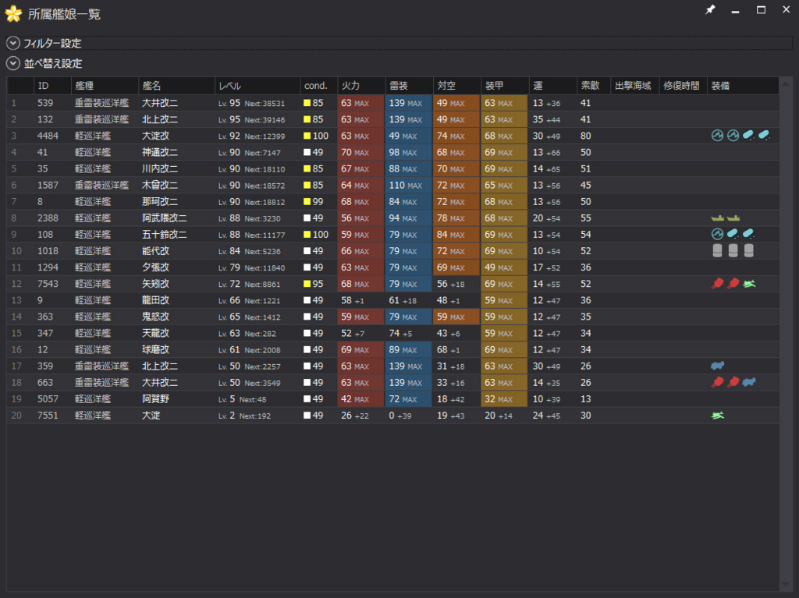Select ship name 川内改二
This screenshot has height=598, width=799.
(x=160, y=168)
